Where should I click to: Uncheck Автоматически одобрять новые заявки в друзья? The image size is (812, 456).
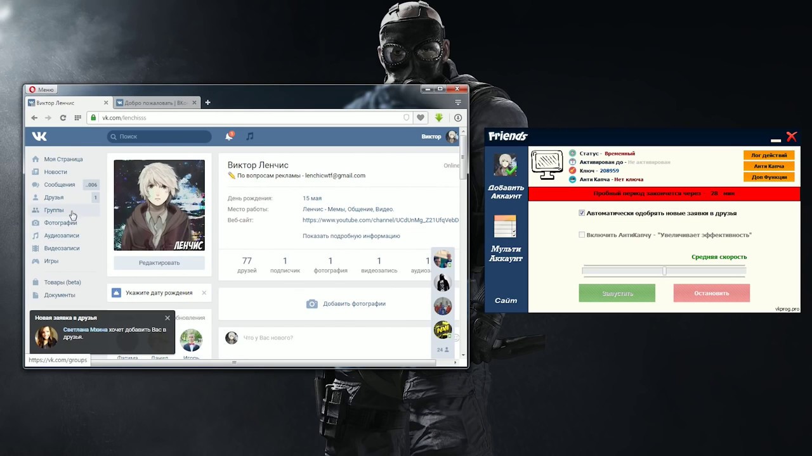(x=582, y=213)
